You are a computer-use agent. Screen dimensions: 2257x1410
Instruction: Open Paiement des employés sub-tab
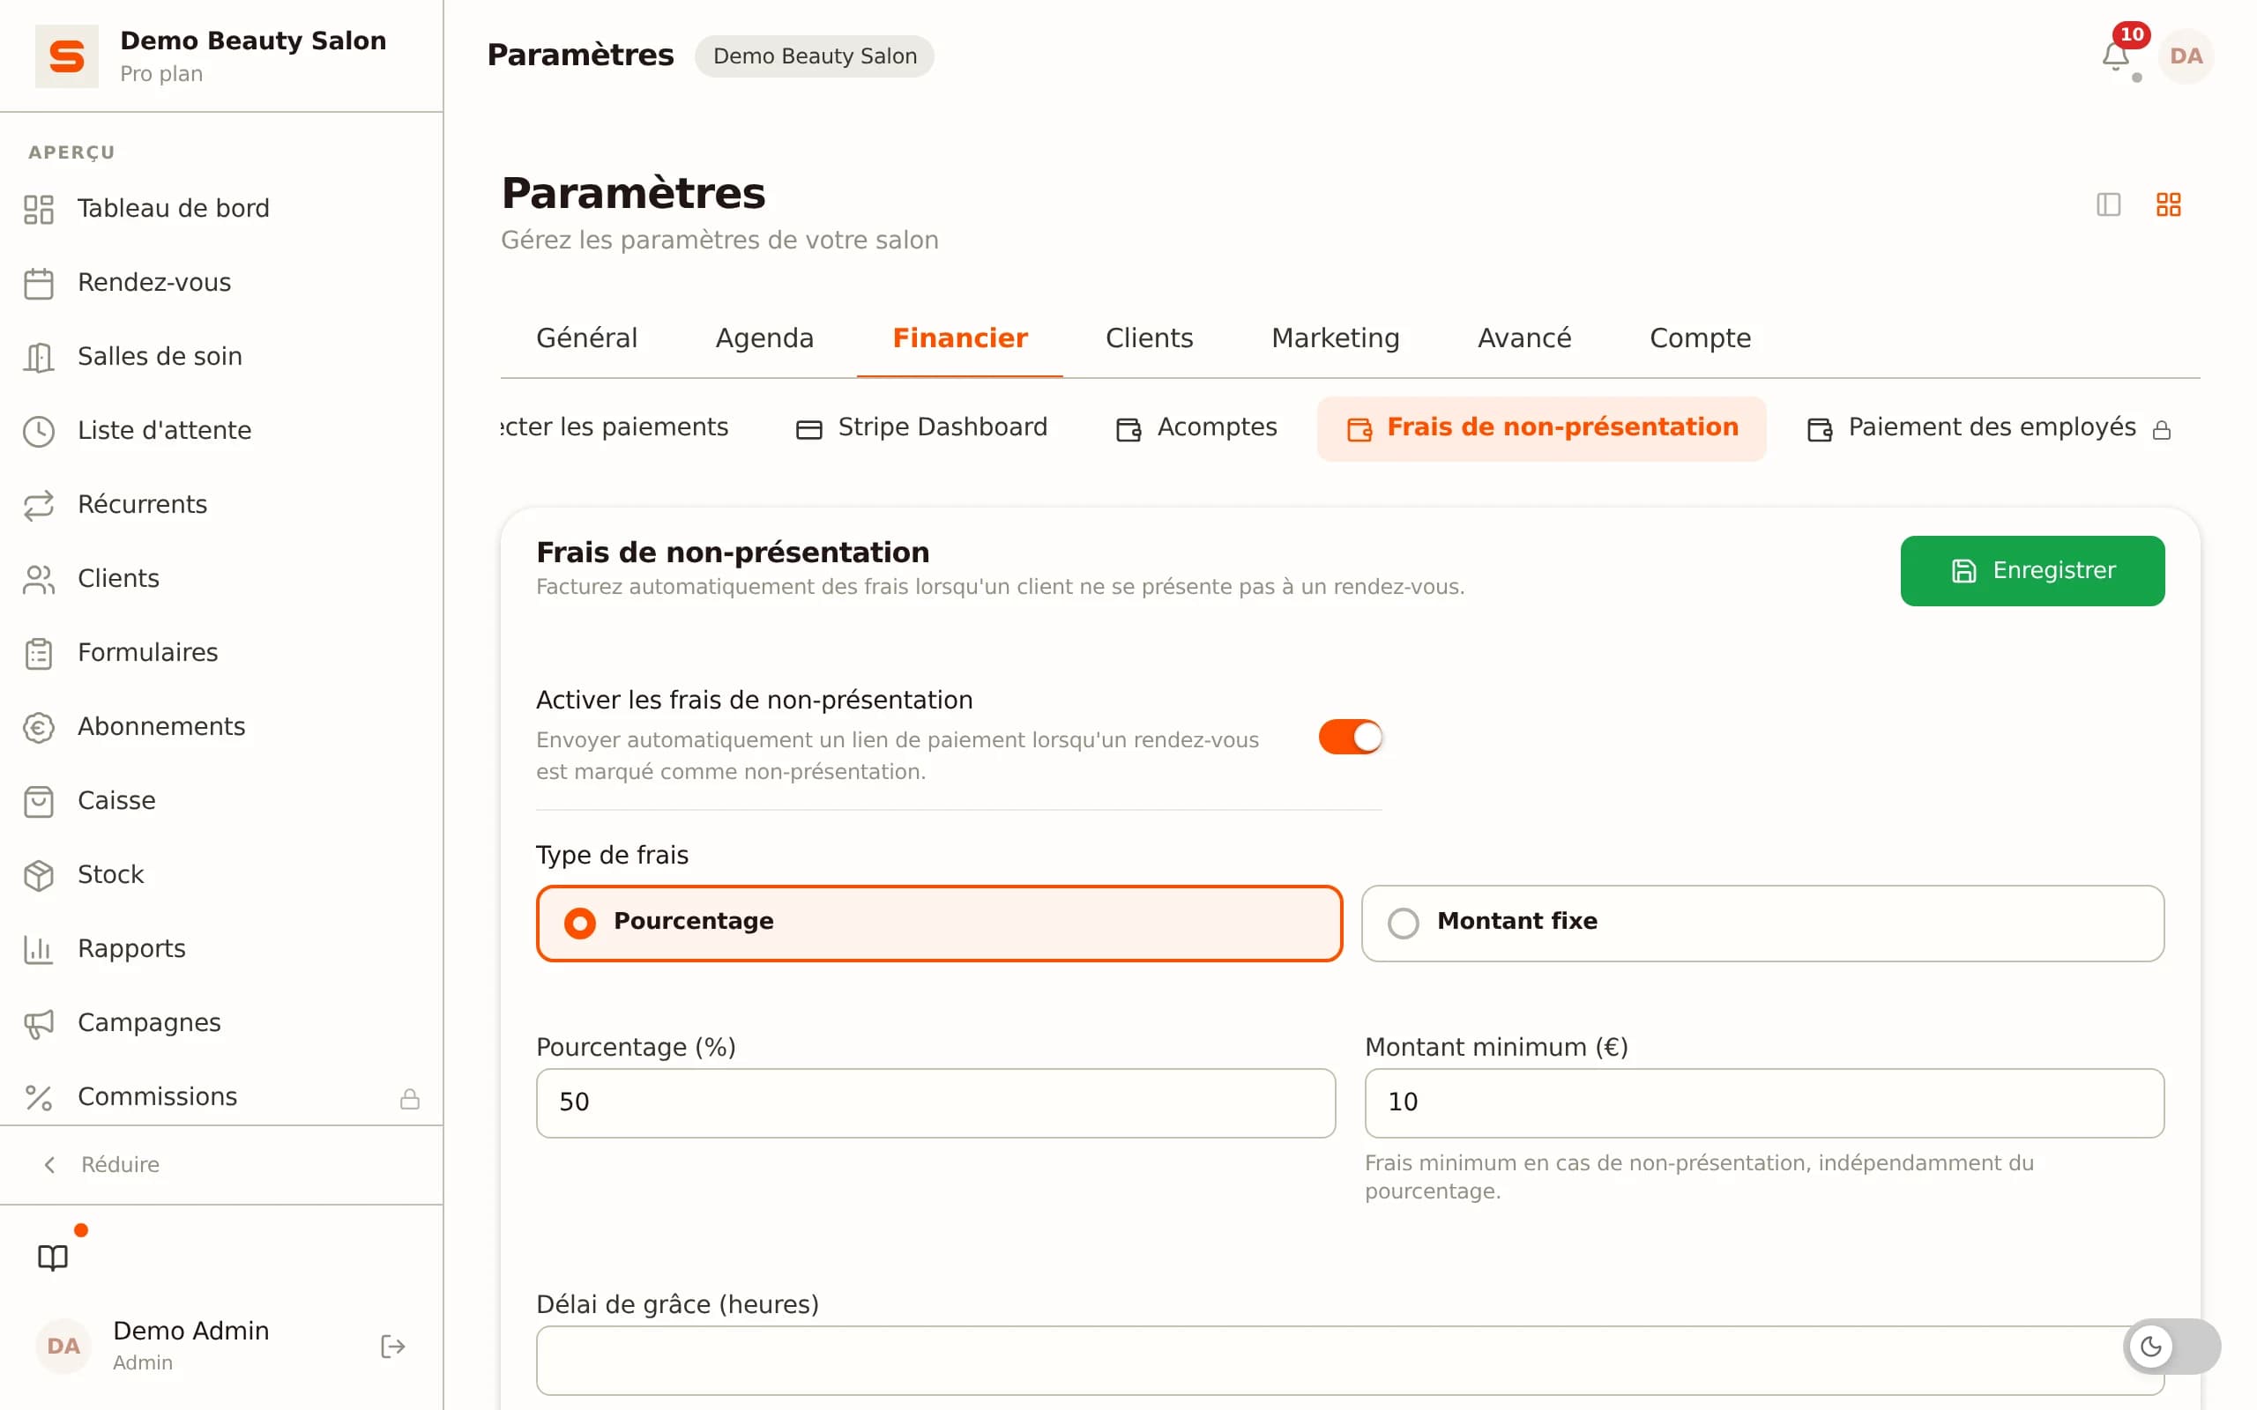(x=1988, y=428)
